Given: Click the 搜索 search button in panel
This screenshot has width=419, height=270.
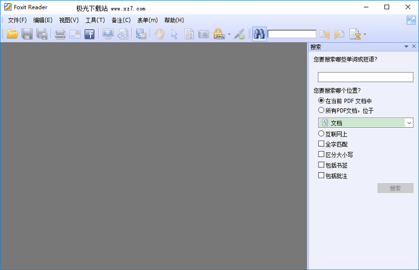Looking at the screenshot, I should click(x=395, y=188).
